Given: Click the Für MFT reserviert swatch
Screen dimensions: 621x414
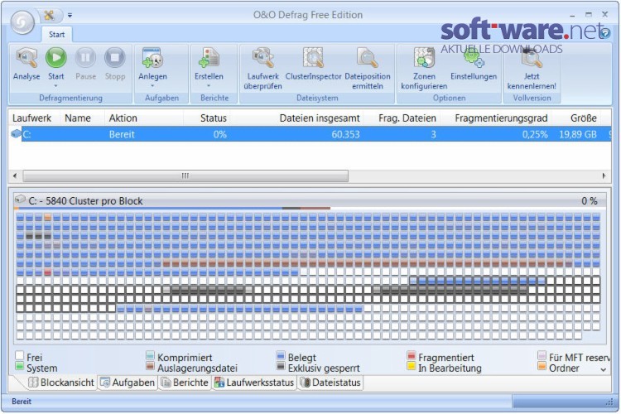Looking at the screenshot, I should [542, 355].
